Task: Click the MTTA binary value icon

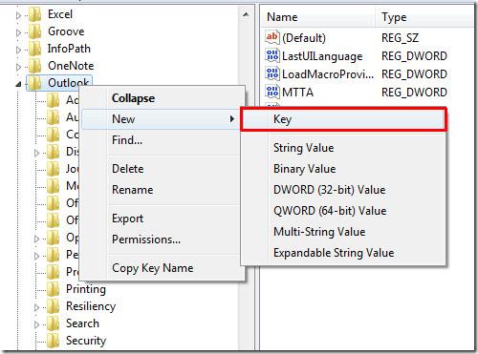Action: pyautogui.click(x=272, y=92)
